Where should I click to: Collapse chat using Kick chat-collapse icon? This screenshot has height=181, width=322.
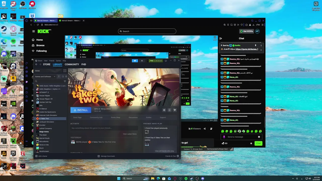[221, 38]
